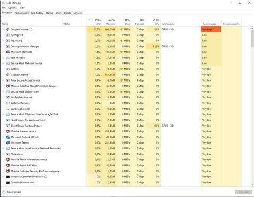
Task: Expand the Pro_cb_hq process group
Action: pyautogui.click(x=3, y=41)
